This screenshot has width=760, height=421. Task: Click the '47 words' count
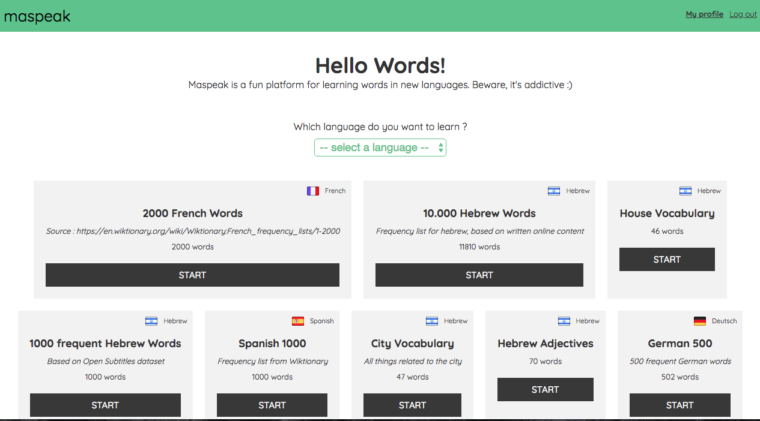coord(413,377)
